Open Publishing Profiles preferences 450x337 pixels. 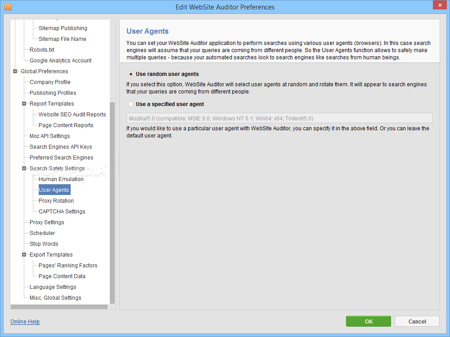tap(53, 93)
